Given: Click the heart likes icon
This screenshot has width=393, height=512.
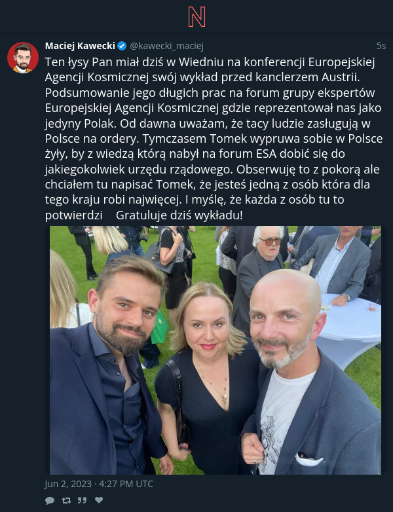Looking at the screenshot, I should click(x=99, y=500).
